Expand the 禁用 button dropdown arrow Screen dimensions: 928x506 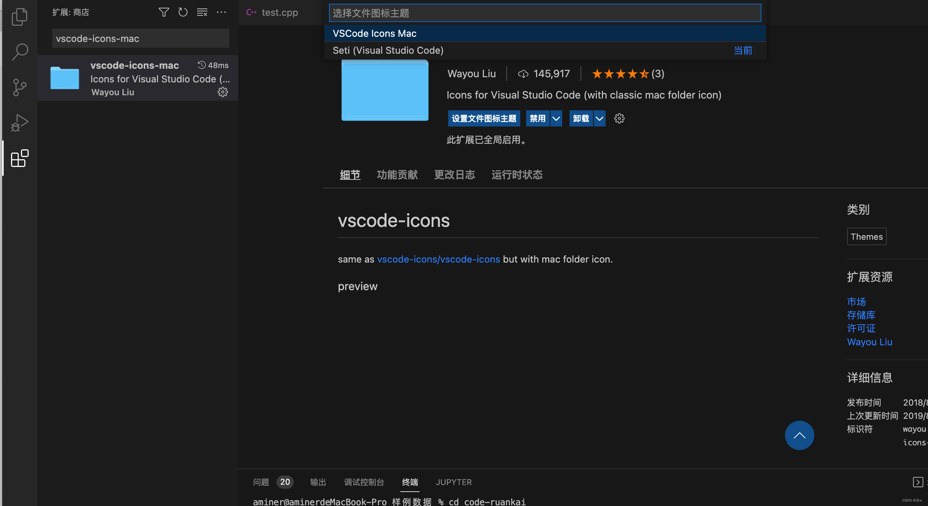[x=556, y=118]
